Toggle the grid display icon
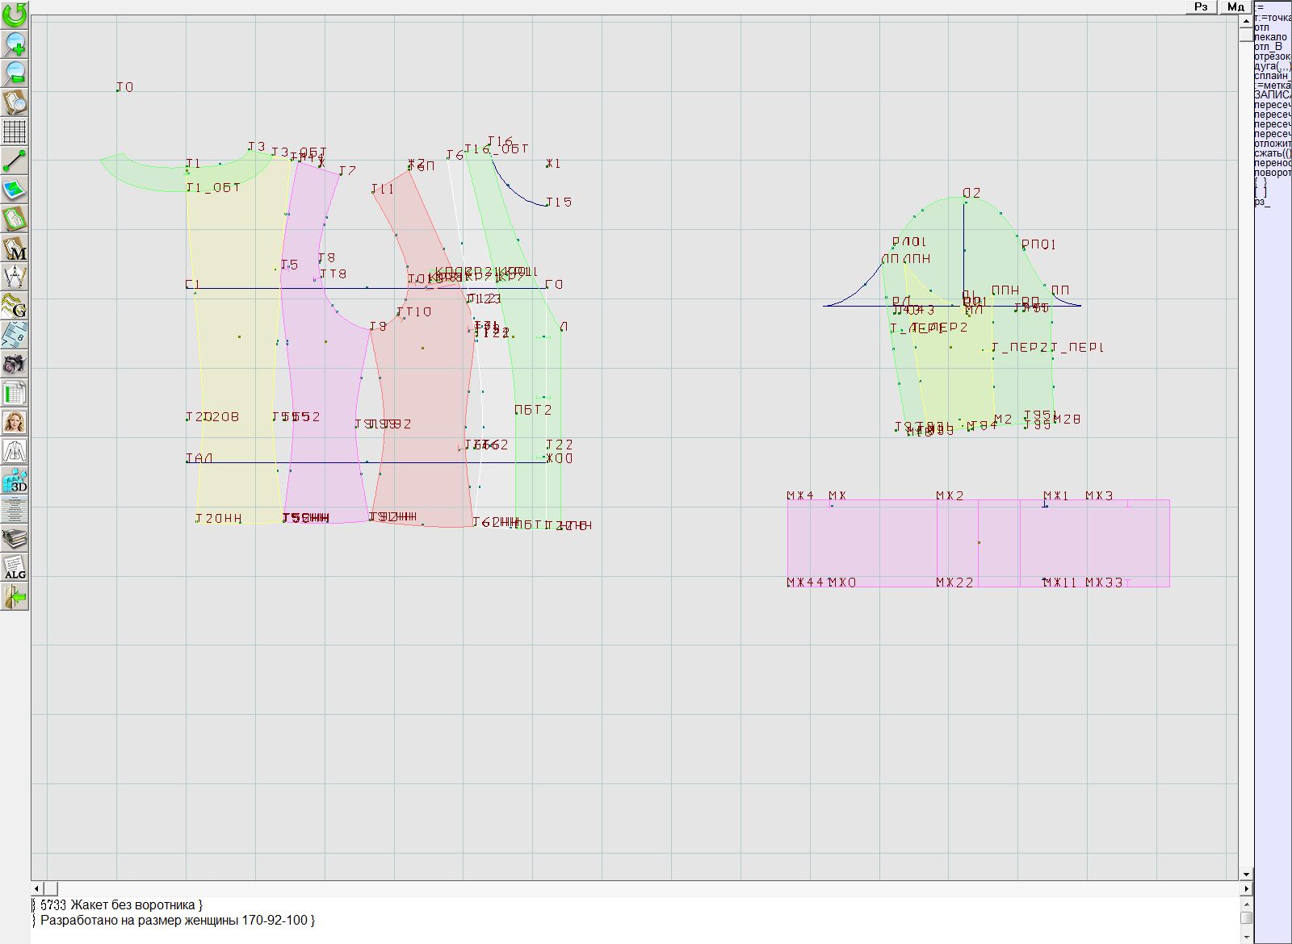1292x944 pixels. coord(15,131)
